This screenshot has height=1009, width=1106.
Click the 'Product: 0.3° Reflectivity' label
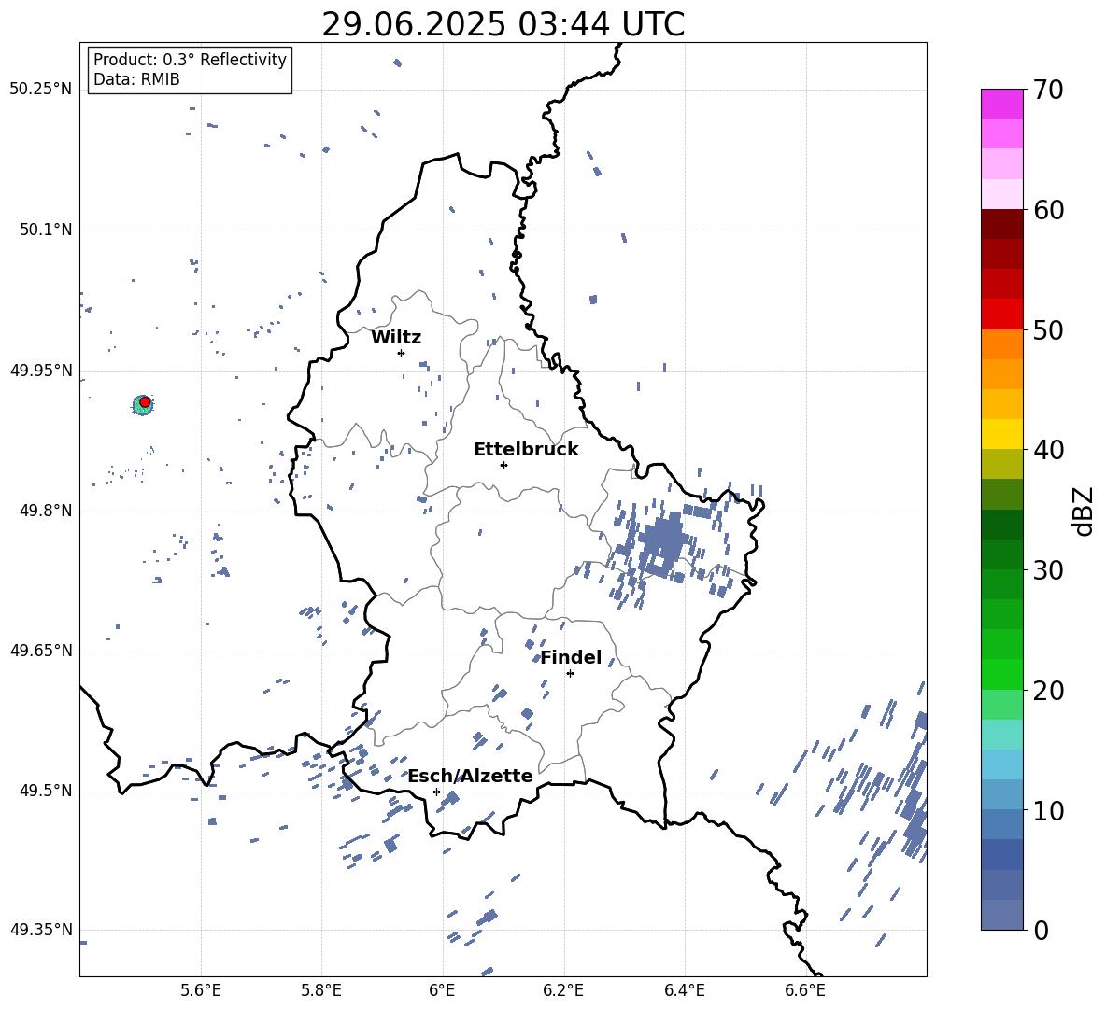coord(190,59)
